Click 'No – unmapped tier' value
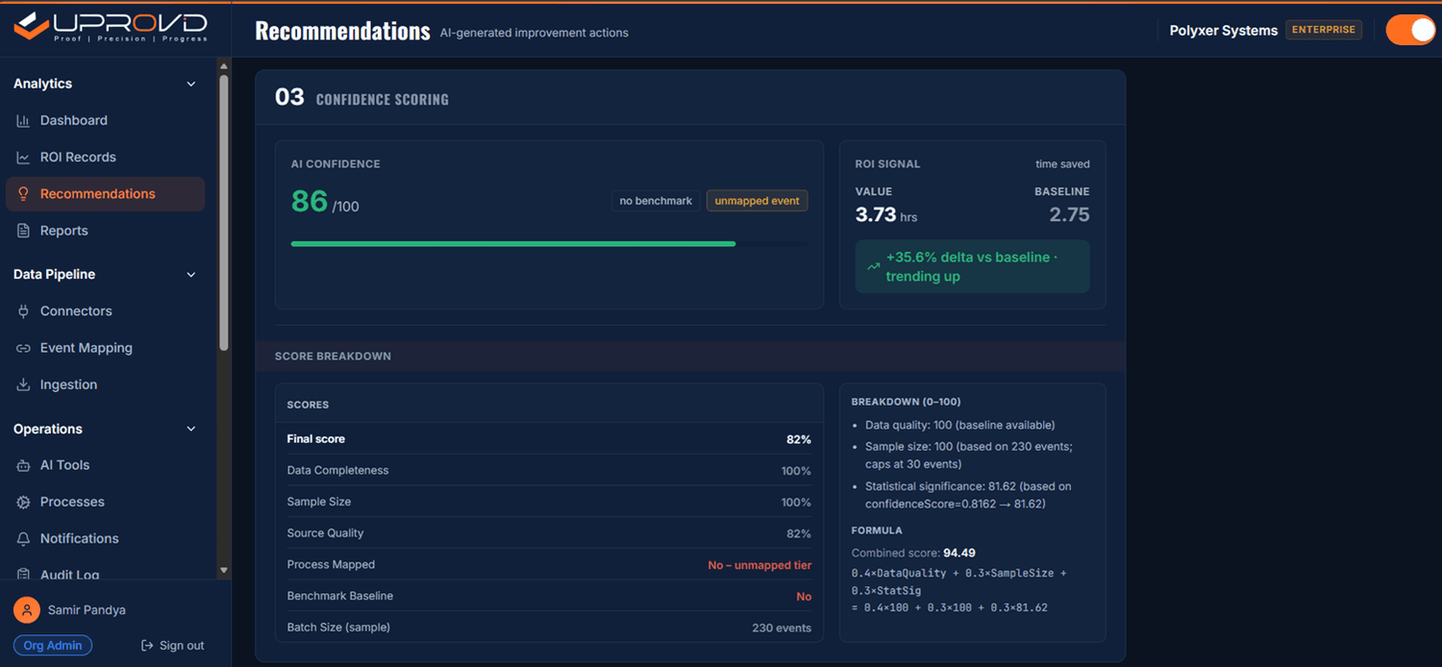This screenshot has height=667, width=1442. [759, 565]
